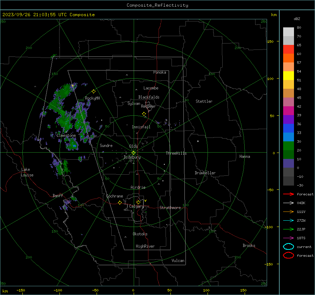315x295 pixels.
Task: Click the Innisfail label
Action: click(141, 127)
